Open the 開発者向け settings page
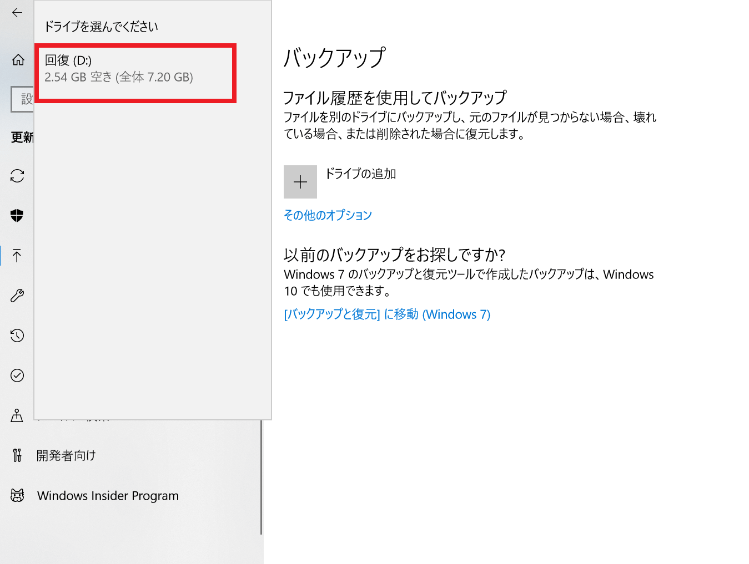The height and width of the screenshot is (564, 749). [x=66, y=455]
